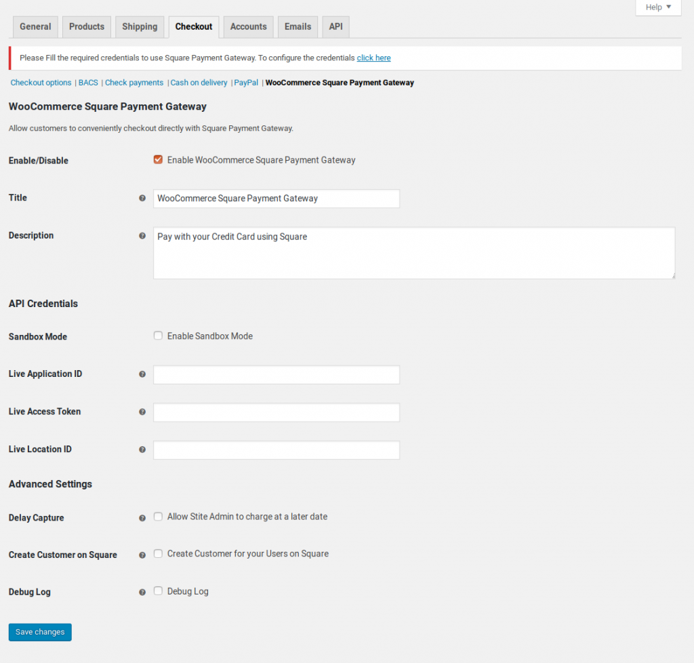Open the Checkout options link
The image size is (694, 663).
(x=41, y=83)
